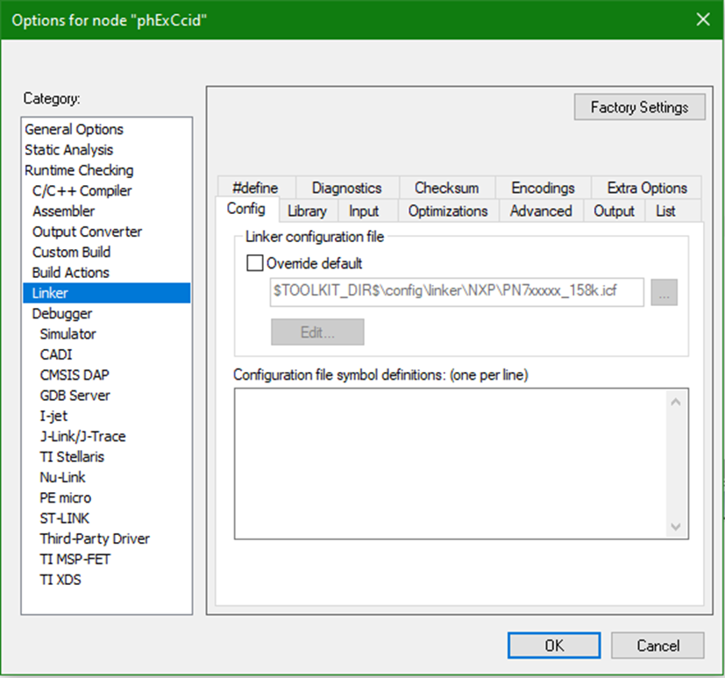Click the Factory Settings button

[x=639, y=106]
